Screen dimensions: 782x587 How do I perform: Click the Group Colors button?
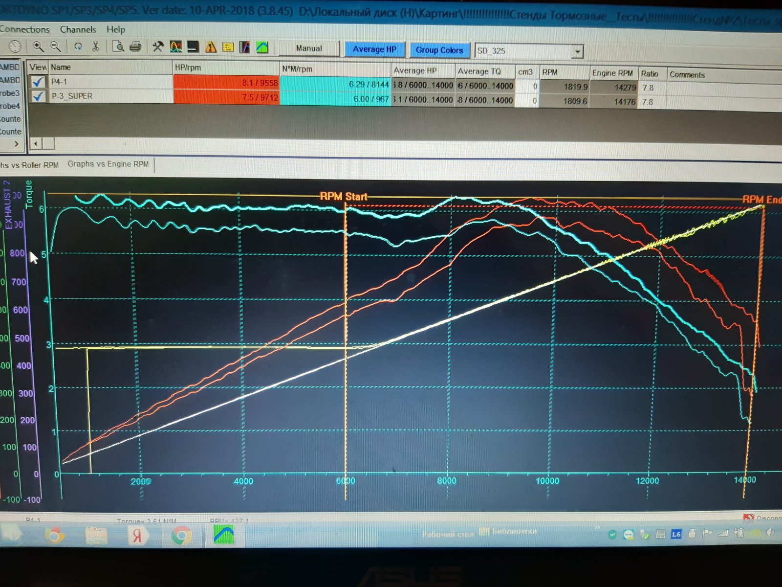pyautogui.click(x=439, y=50)
